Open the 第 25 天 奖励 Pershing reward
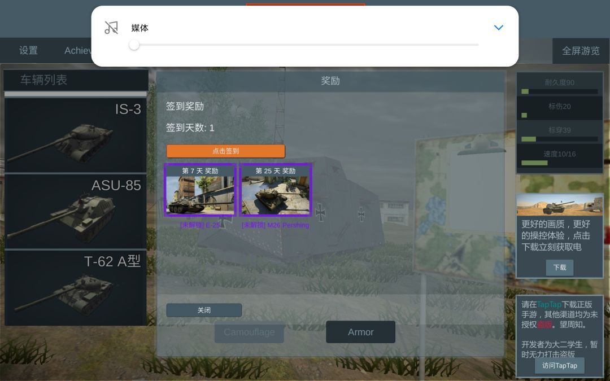The width and height of the screenshot is (610, 381). point(276,190)
